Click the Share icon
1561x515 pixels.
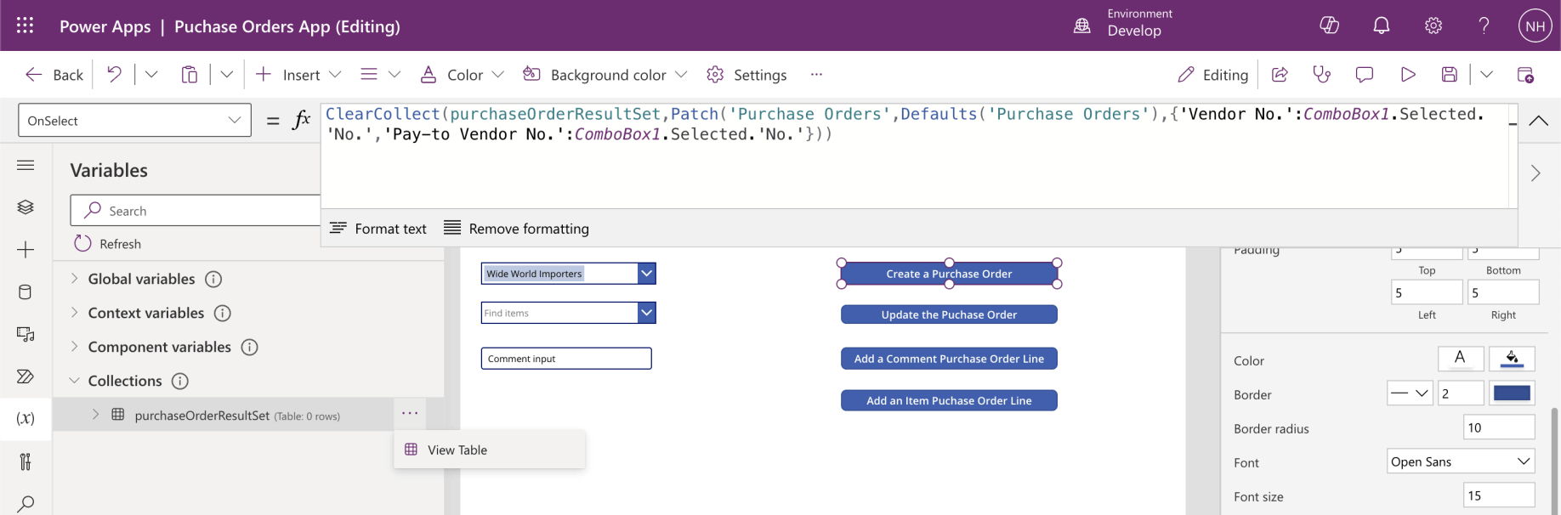click(x=1280, y=75)
